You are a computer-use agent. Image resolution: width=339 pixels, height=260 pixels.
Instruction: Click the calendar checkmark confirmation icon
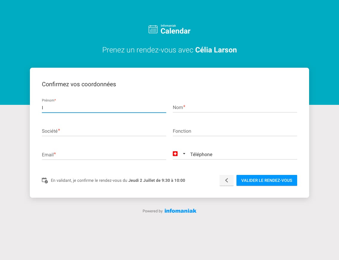click(45, 180)
